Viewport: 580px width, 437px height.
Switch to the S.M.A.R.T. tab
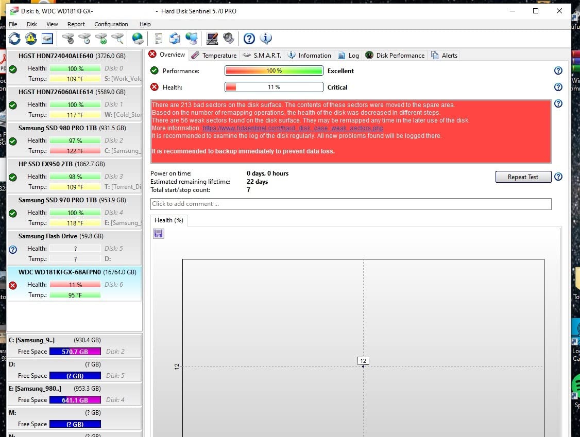(262, 56)
